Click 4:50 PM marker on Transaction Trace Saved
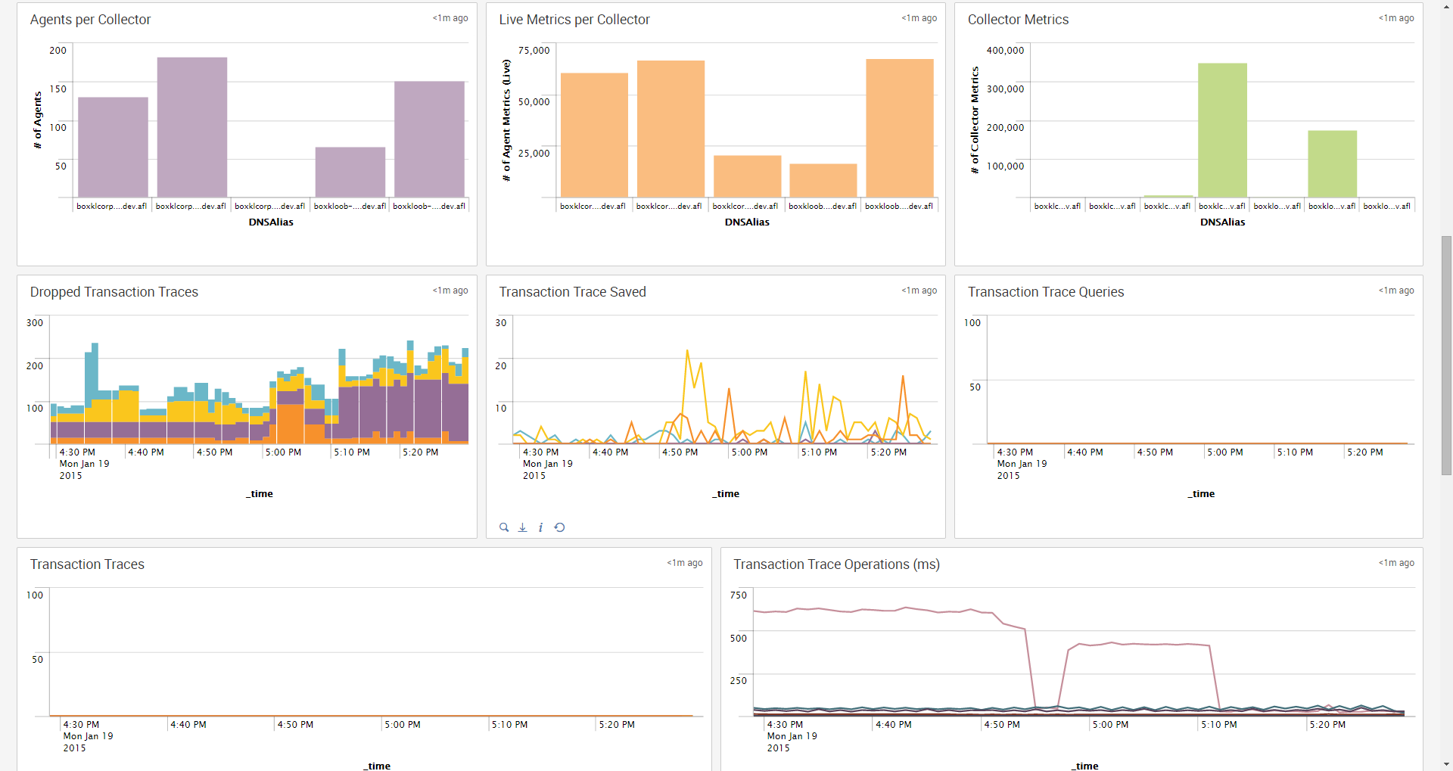The height and width of the screenshot is (771, 1453). [x=680, y=452]
